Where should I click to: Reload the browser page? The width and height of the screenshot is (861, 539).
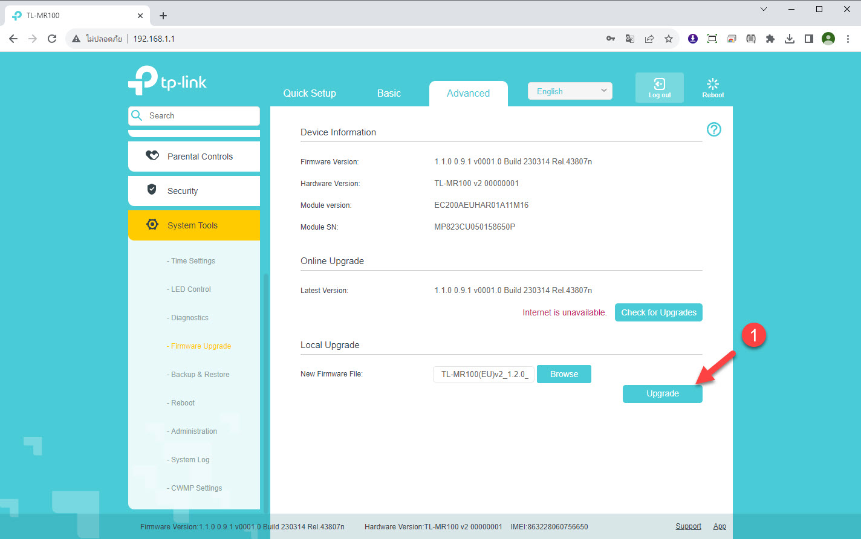click(52, 39)
